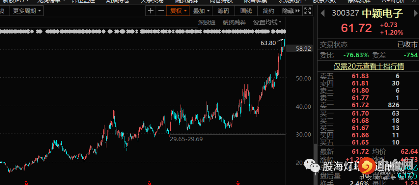
Task: Click the 深股通 label link
Action: 206,22
